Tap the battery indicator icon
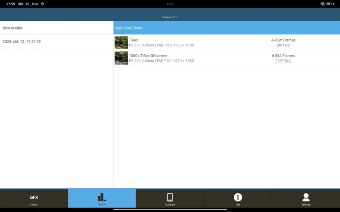Viewport: 340px width, 212px height. pyautogui.click(x=330, y=4)
